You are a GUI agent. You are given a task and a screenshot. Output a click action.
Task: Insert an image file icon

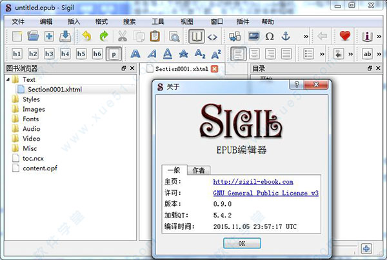253,36
